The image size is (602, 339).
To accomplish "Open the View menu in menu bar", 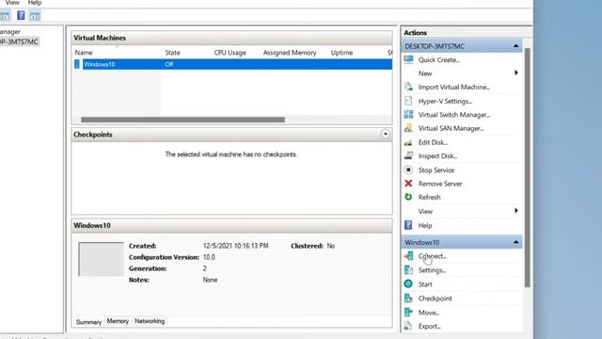I will click(x=12, y=3).
